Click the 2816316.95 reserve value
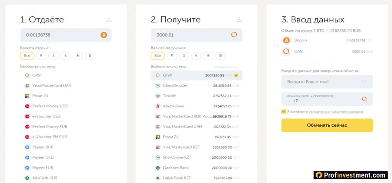Viewport: 392px width, 183px height. [222, 86]
